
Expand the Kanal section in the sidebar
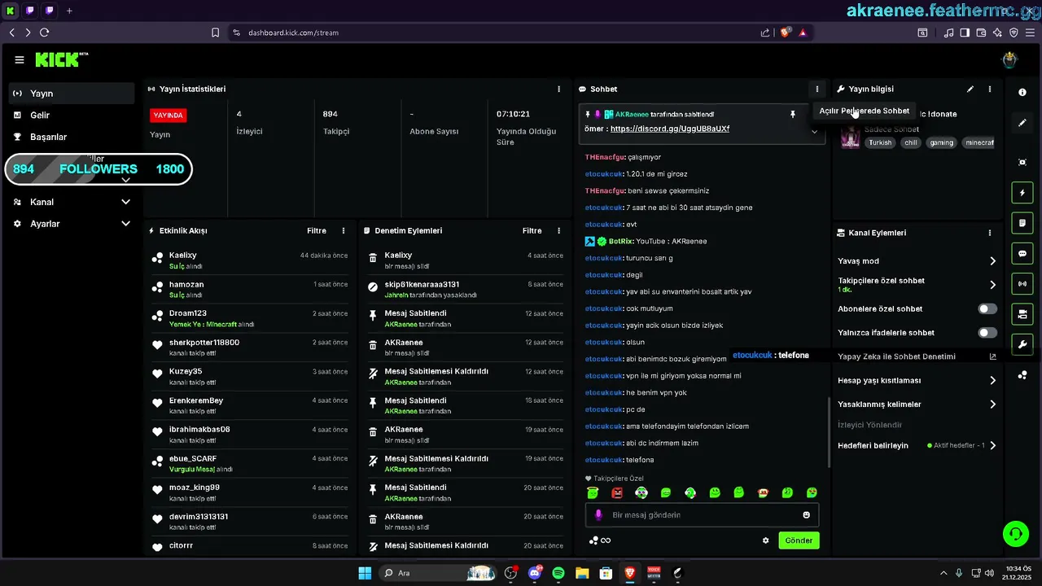click(125, 202)
